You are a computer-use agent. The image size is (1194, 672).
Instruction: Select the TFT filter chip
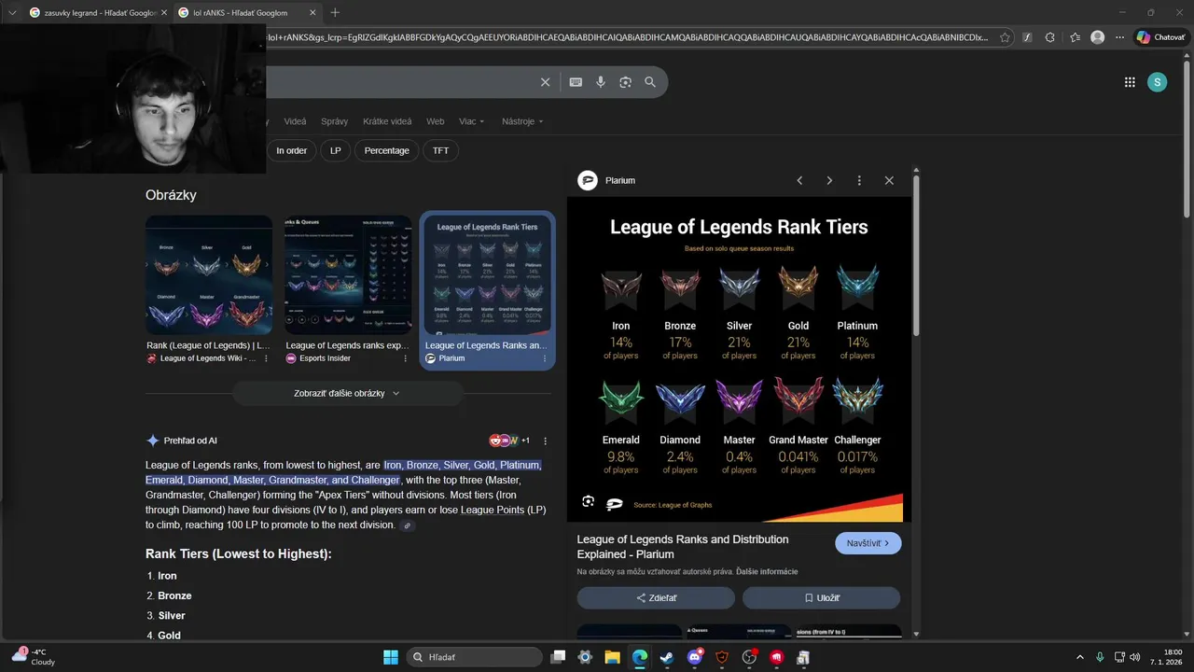pyautogui.click(x=440, y=150)
